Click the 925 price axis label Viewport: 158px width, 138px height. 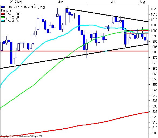point(155,111)
